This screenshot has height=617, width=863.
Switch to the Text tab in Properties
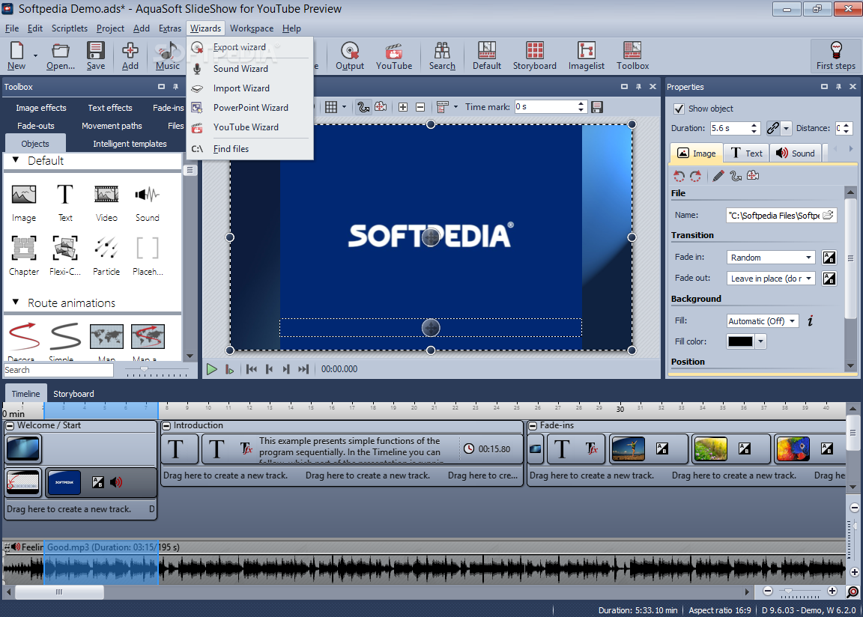click(746, 154)
